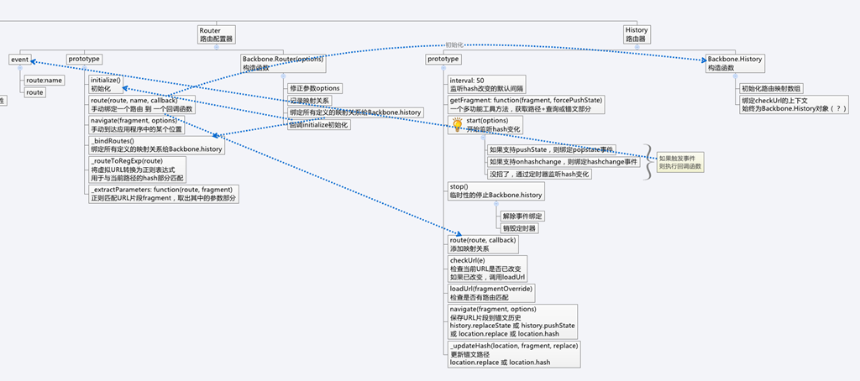Select the route(route, name, callback) node
The height and width of the screenshot is (381, 860).
[x=141, y=104]
